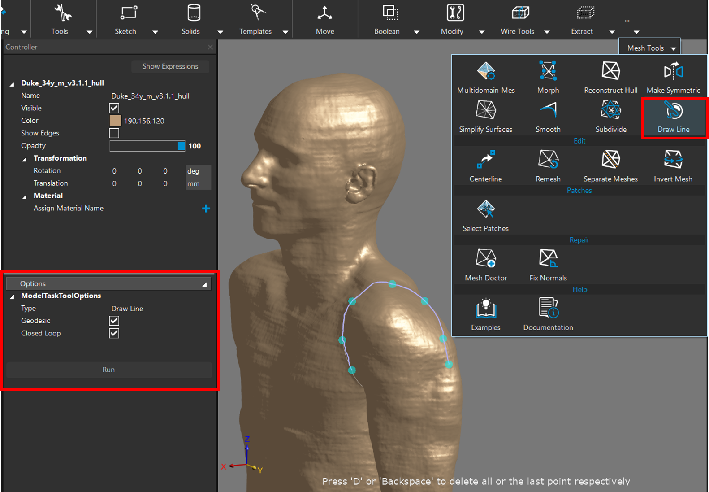The width and height of the screenshot is (709, 492).
Task: Collapse the Transformation section
Action: pyautogui.click(x=25, y=159)
